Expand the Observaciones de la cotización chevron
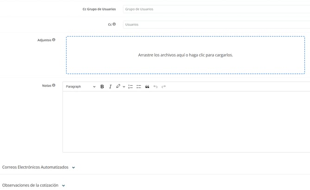Viewport: 310px width, 190px height. (x=63, y=186)
